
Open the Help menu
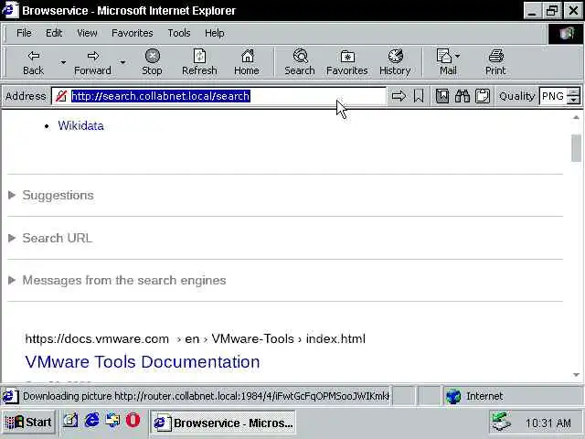click(x=215, y=33)
